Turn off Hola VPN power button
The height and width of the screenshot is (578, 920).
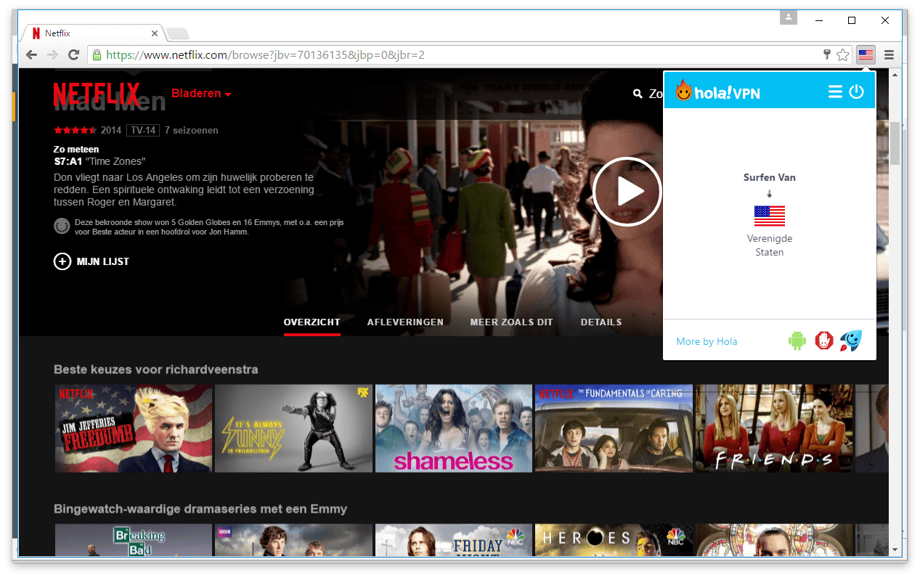(x=857, y=91)
